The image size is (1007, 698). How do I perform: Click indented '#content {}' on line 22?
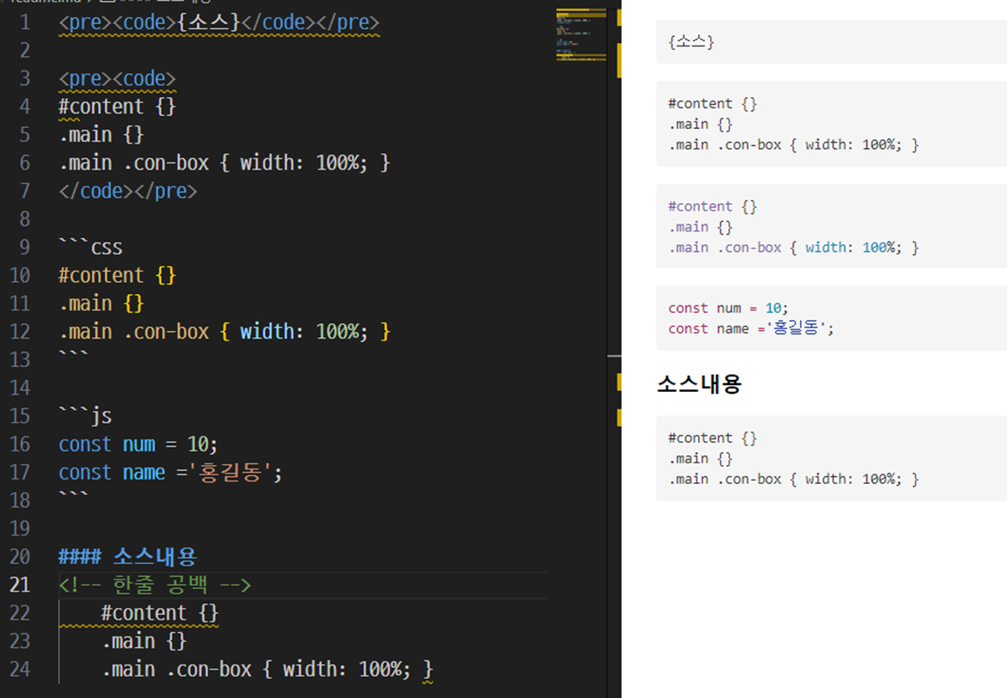pyautogui.click(x=160, y=613)
